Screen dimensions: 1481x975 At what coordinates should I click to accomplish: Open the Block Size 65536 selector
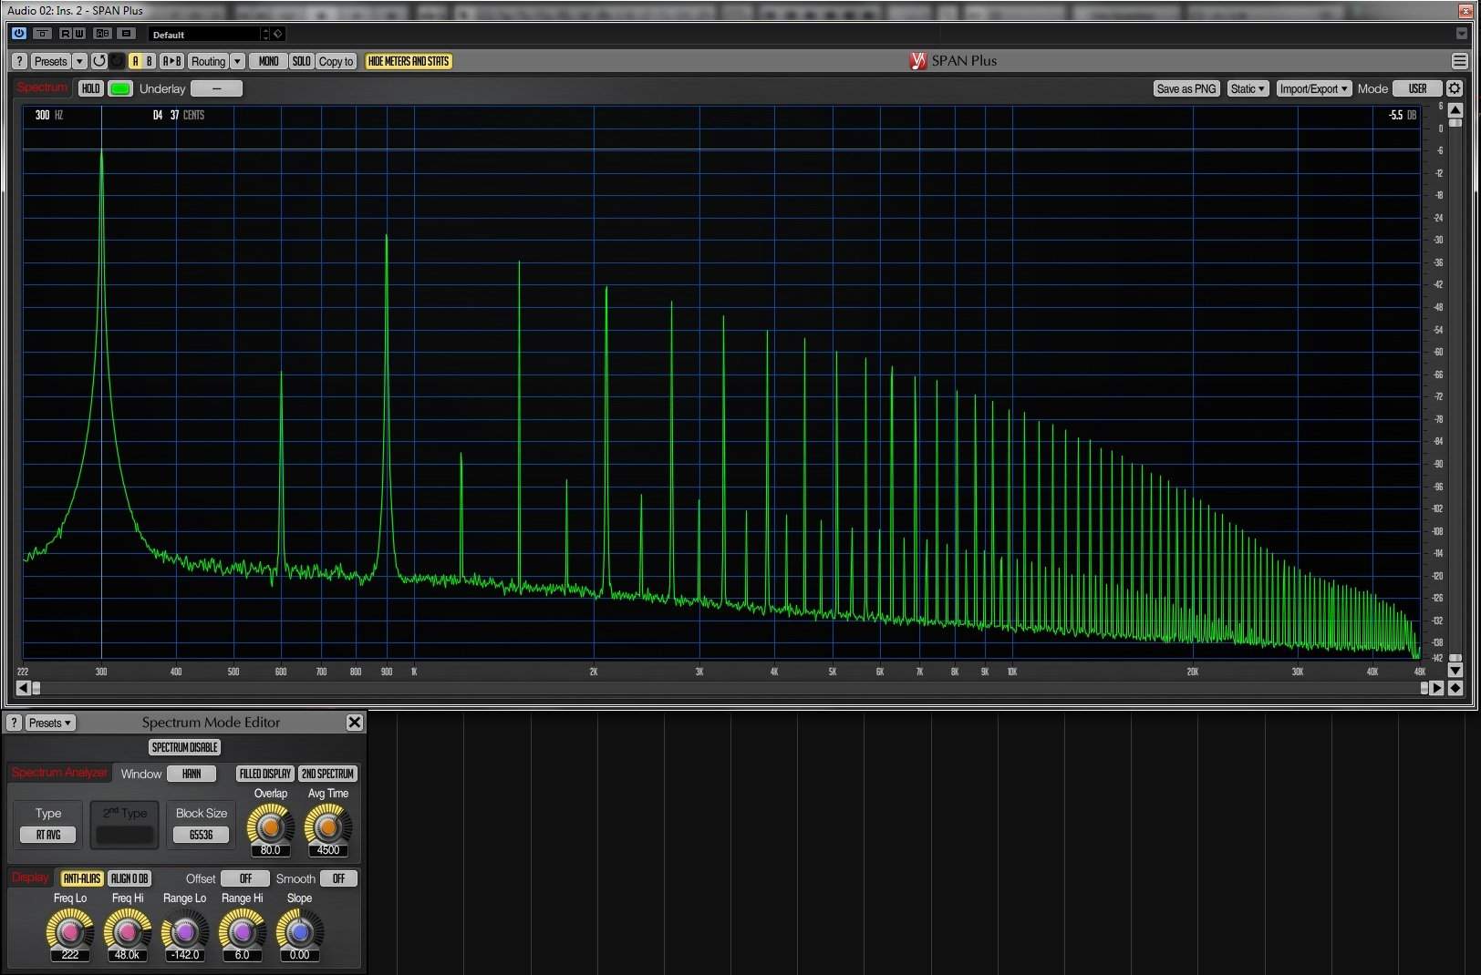[x=201, y=835]
